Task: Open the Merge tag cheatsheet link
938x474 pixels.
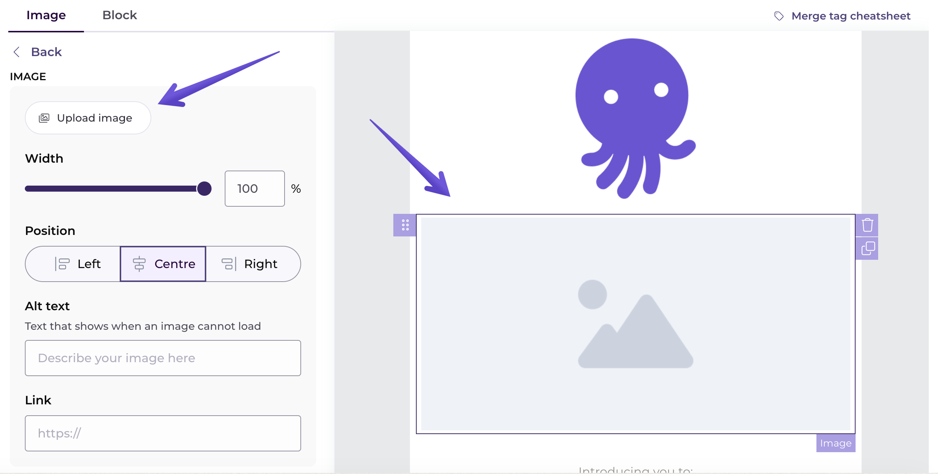Action: (x=850, y=16)
